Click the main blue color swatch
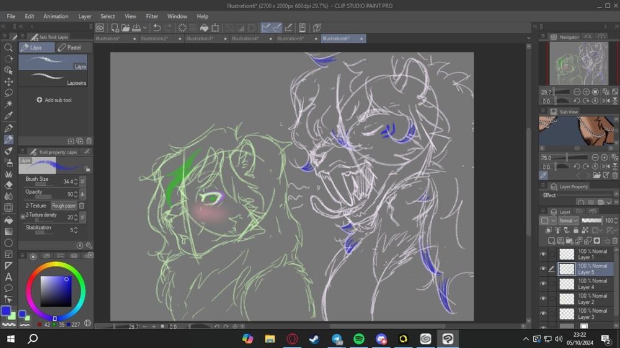This screenshot has height=348, width=620. point(6,311)
